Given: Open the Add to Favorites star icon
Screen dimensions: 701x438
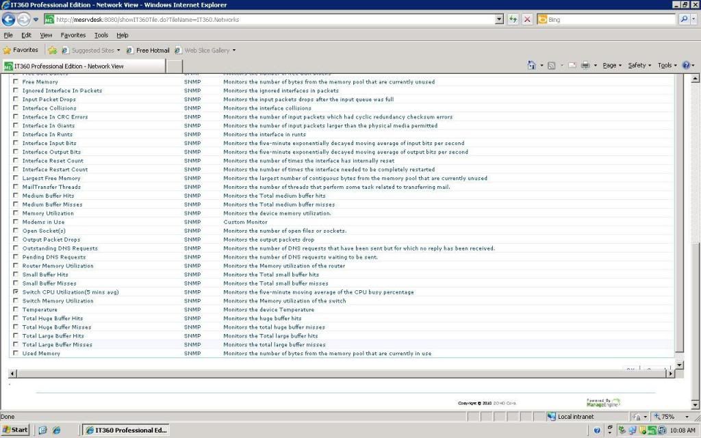Looking at the screenshot, I should click(52, 50).
